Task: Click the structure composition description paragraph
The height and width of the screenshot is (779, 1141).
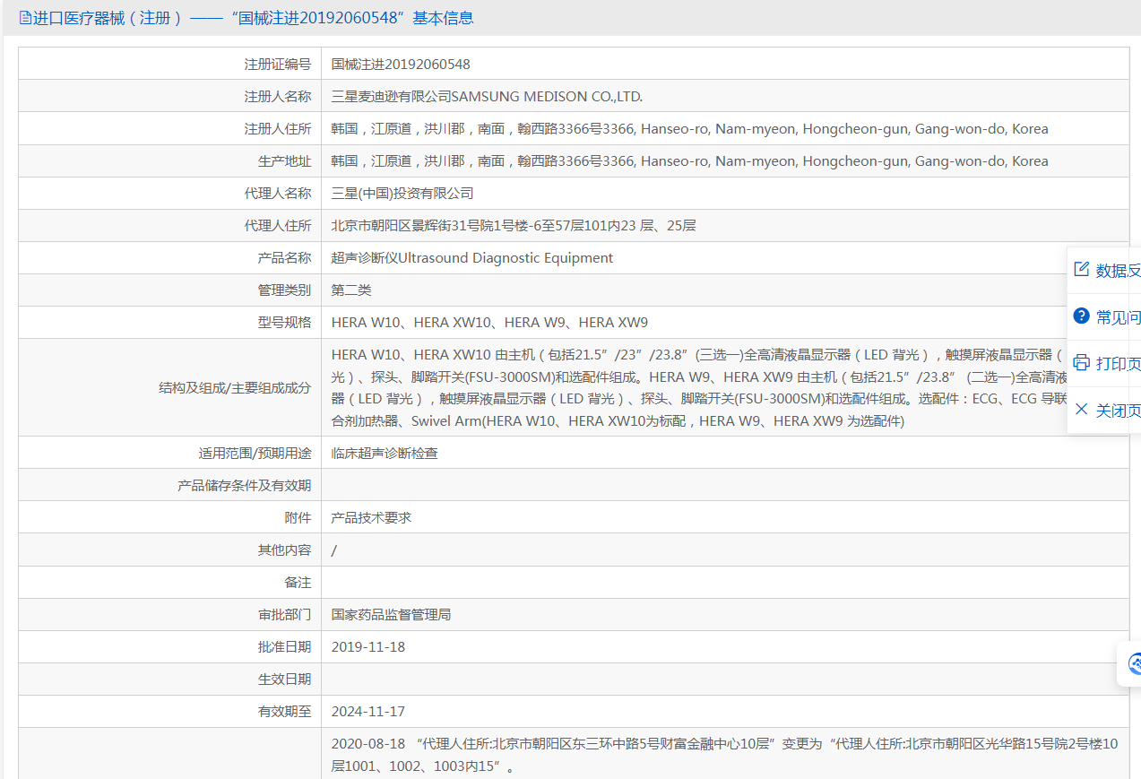Action: click(698, 387)
